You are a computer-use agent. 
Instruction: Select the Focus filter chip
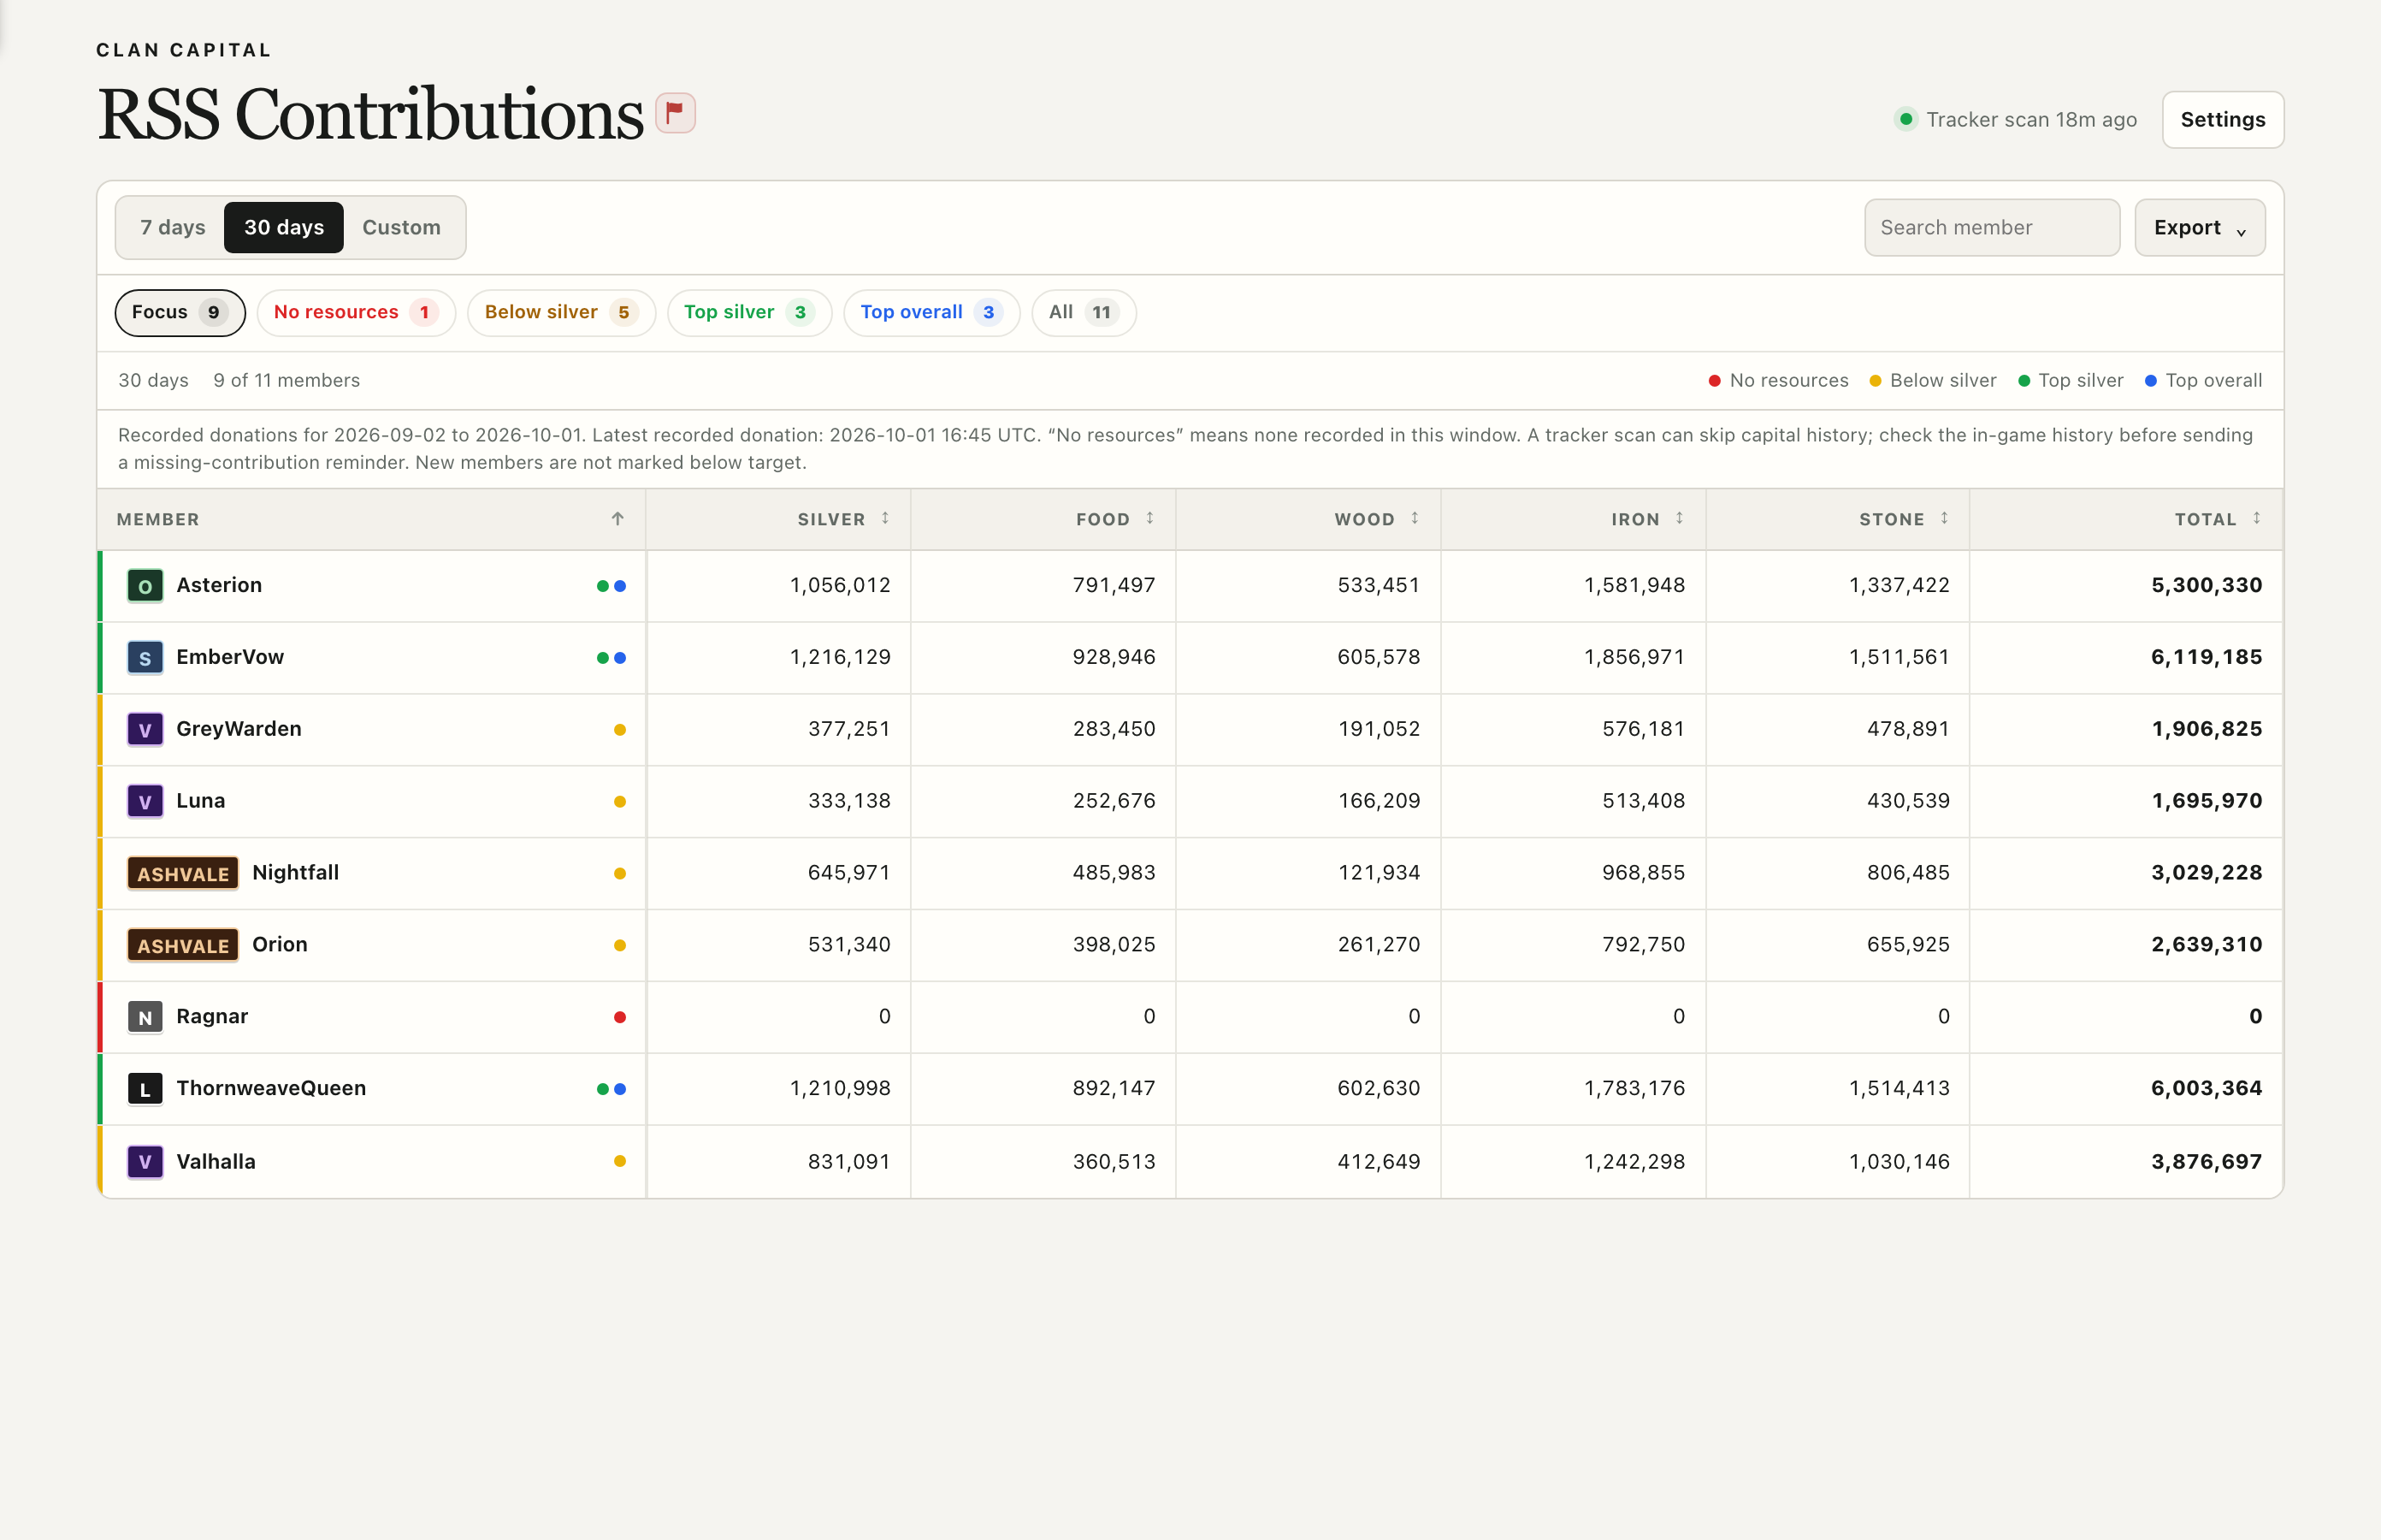click(180, 312)
